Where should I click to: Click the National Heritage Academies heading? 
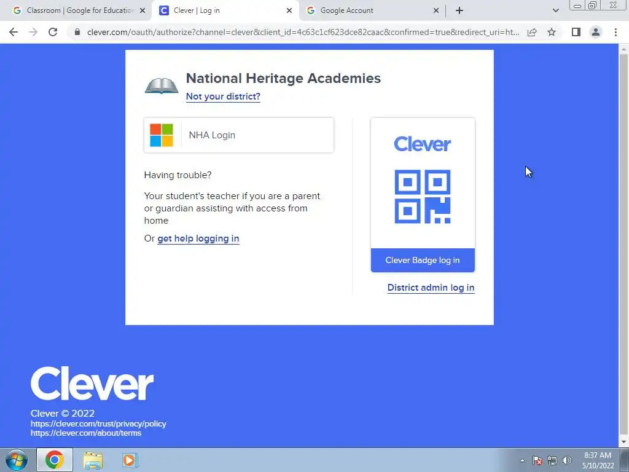tap(283, 78)
